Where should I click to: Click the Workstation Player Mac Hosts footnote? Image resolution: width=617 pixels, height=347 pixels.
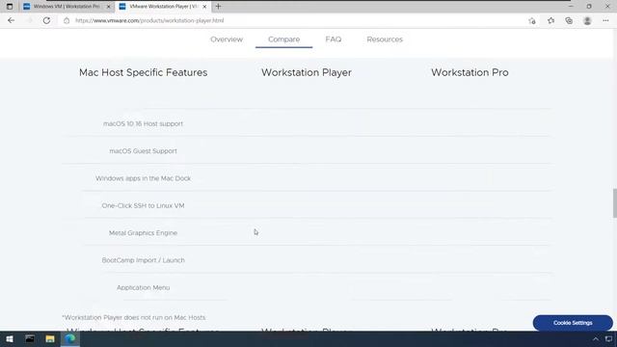tap(134, 317)
